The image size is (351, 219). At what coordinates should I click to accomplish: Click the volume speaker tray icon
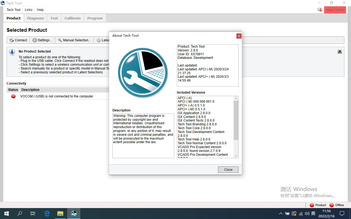307,214
